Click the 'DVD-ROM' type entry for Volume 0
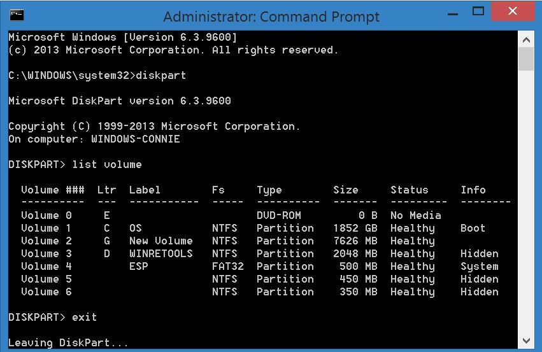The width and height of the screenshot is (542, 352). pos(278,216)
